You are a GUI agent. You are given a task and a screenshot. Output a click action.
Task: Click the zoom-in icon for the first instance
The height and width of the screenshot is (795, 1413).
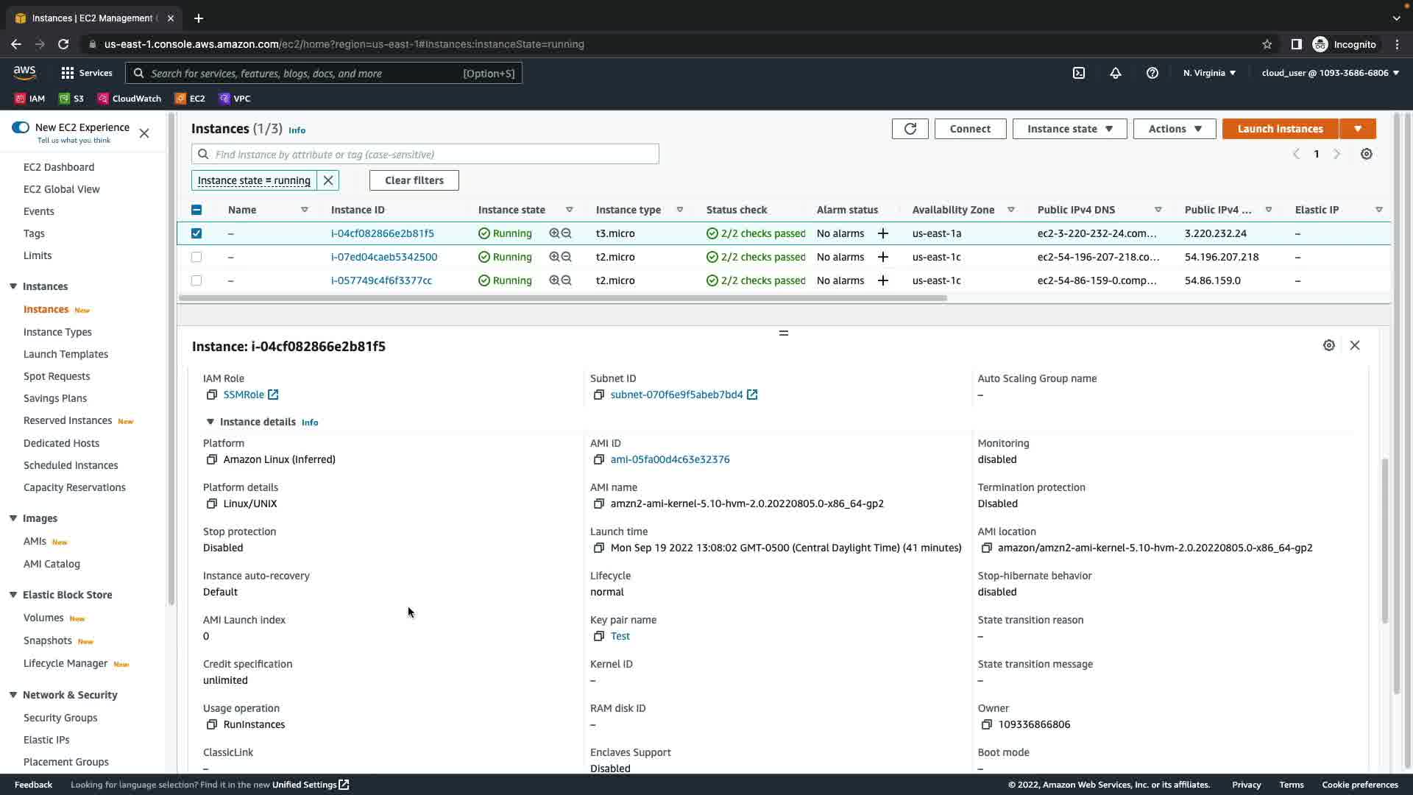click(554, 233)
